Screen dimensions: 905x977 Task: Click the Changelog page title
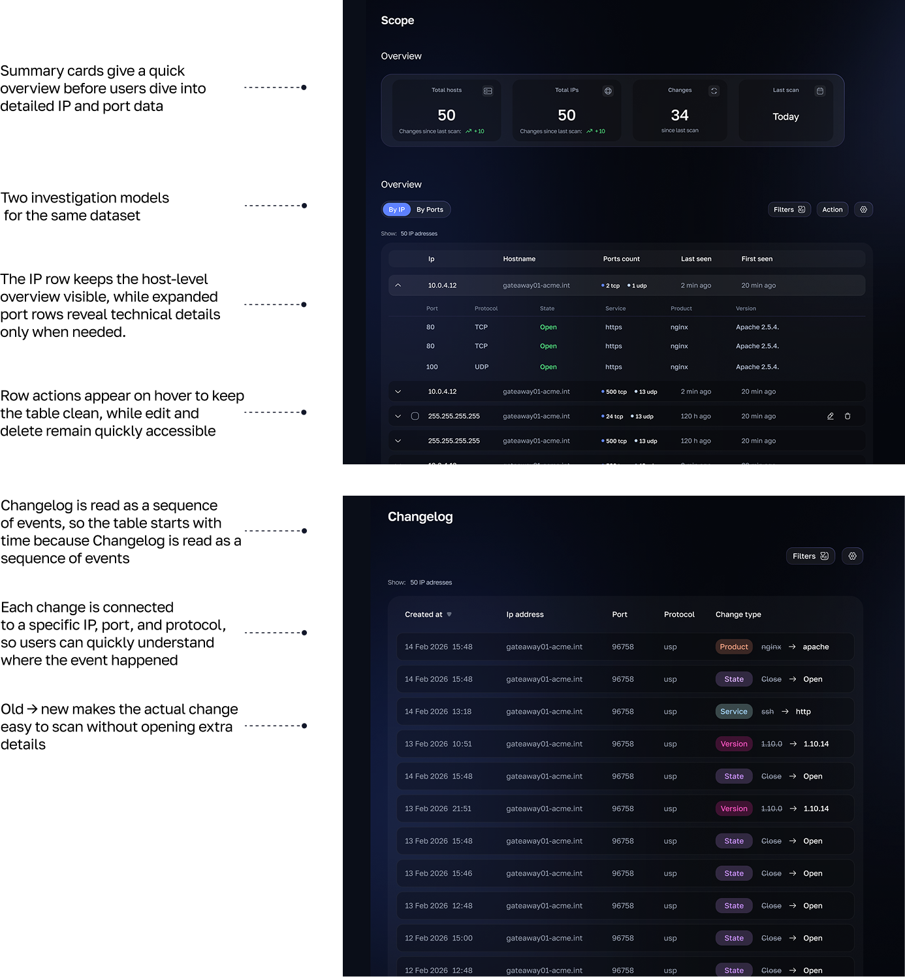point(421,517)
